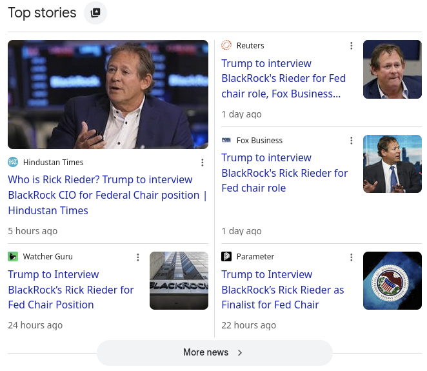This screenshot has width=427, height=371.
Task: Click the chevron arrow on More news
Action: (x=240, y=353)
